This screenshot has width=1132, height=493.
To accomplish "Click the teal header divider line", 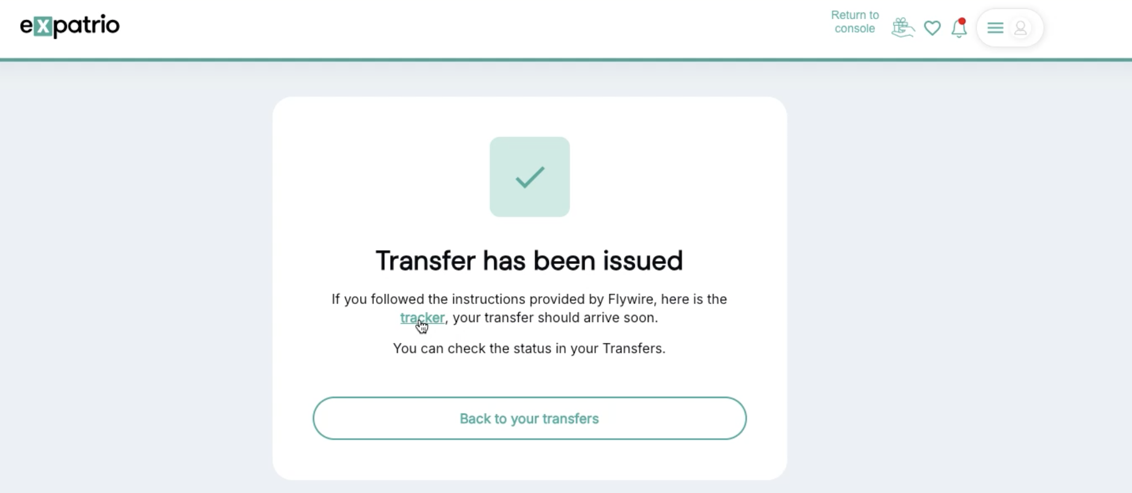I will click(566, 60).
